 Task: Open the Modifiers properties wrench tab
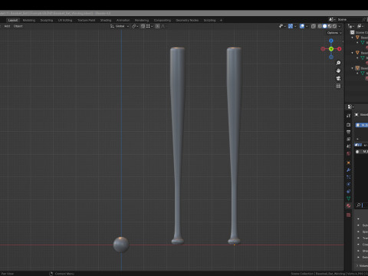[x=349, y=169]
